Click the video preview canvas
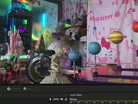 click(x=69, y=42)
